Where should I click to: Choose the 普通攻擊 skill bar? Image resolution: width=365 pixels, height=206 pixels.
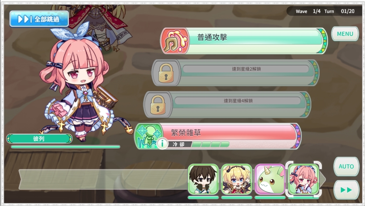244,41
